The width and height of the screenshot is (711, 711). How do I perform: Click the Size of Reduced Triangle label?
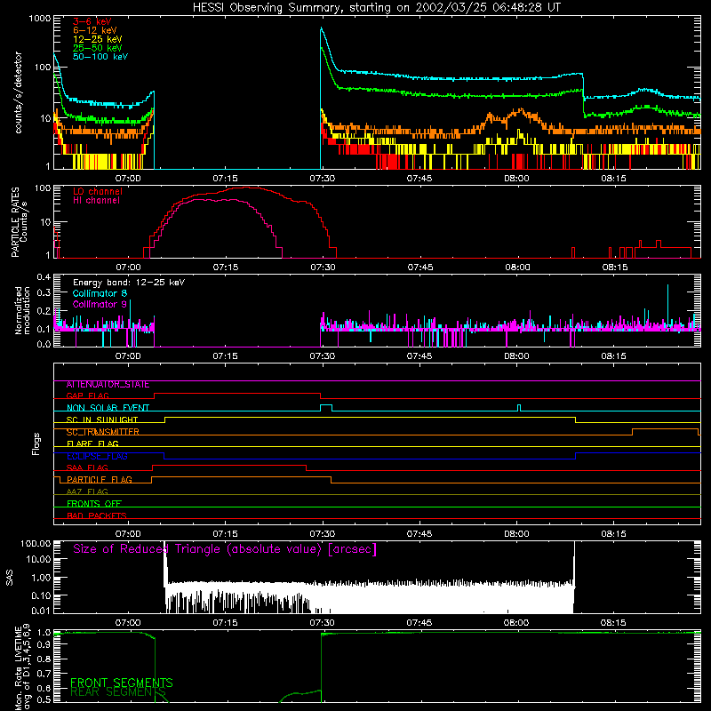click(x=225, y=549)
